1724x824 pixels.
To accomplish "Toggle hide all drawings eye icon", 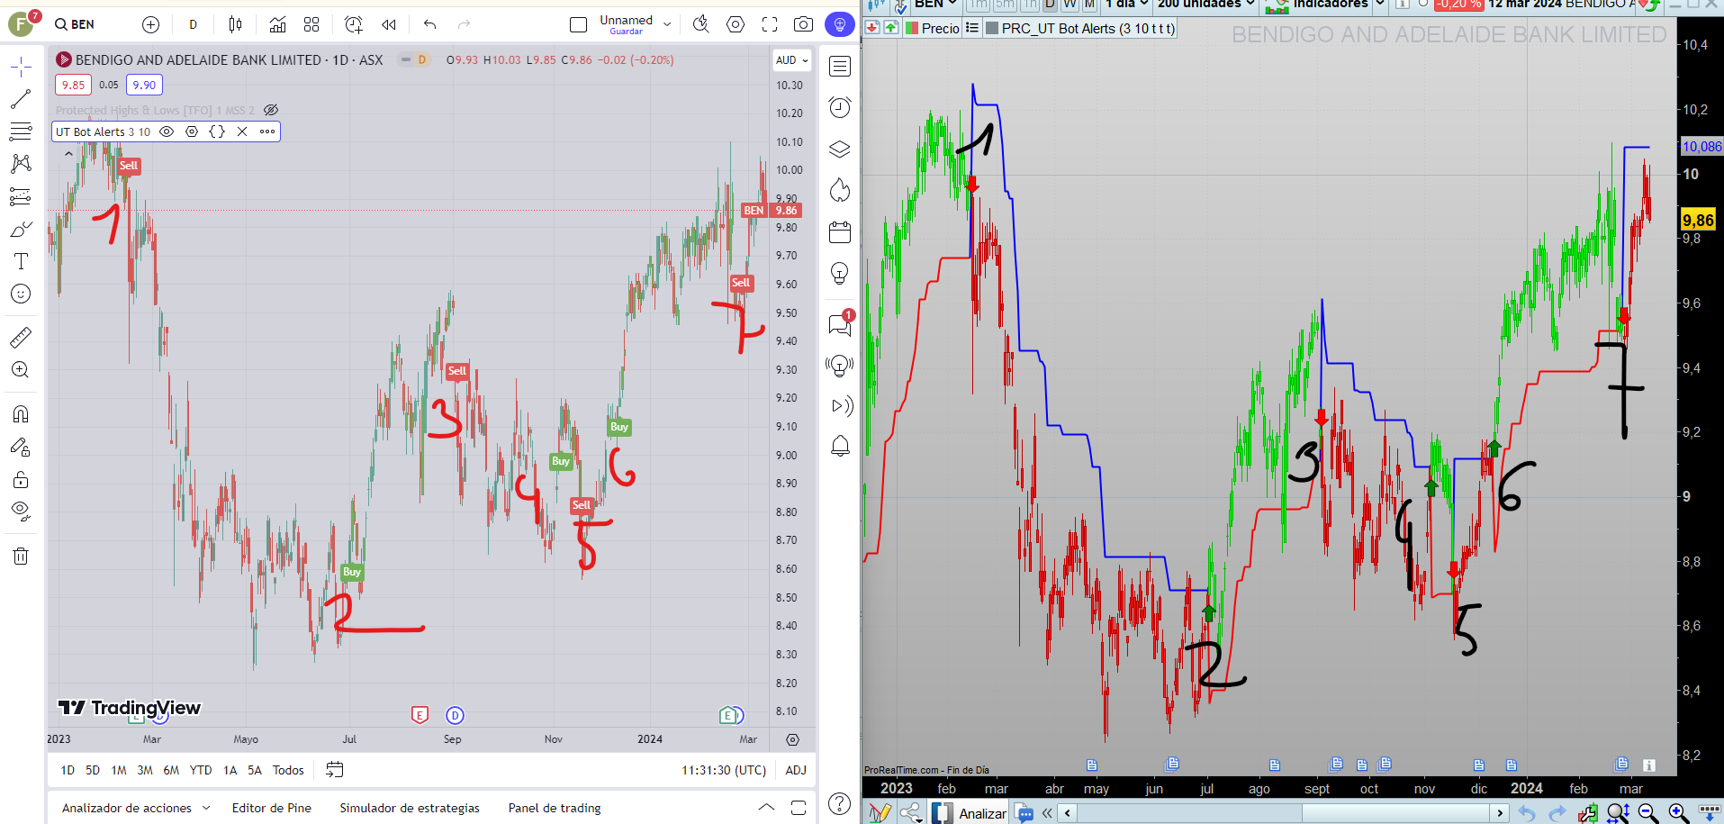I will [x=21, y=512].
